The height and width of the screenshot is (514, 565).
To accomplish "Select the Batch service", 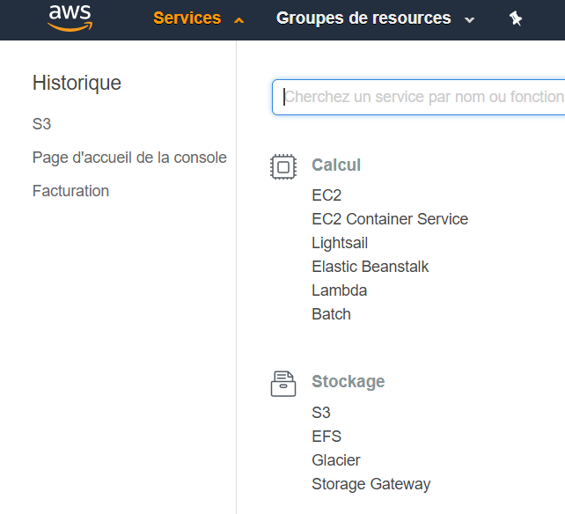I will [x=331, y=314].
